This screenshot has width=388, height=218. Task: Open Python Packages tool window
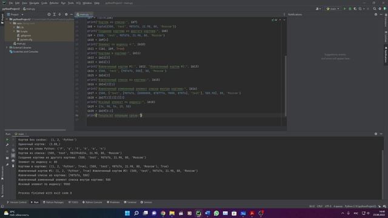point(53,202)
